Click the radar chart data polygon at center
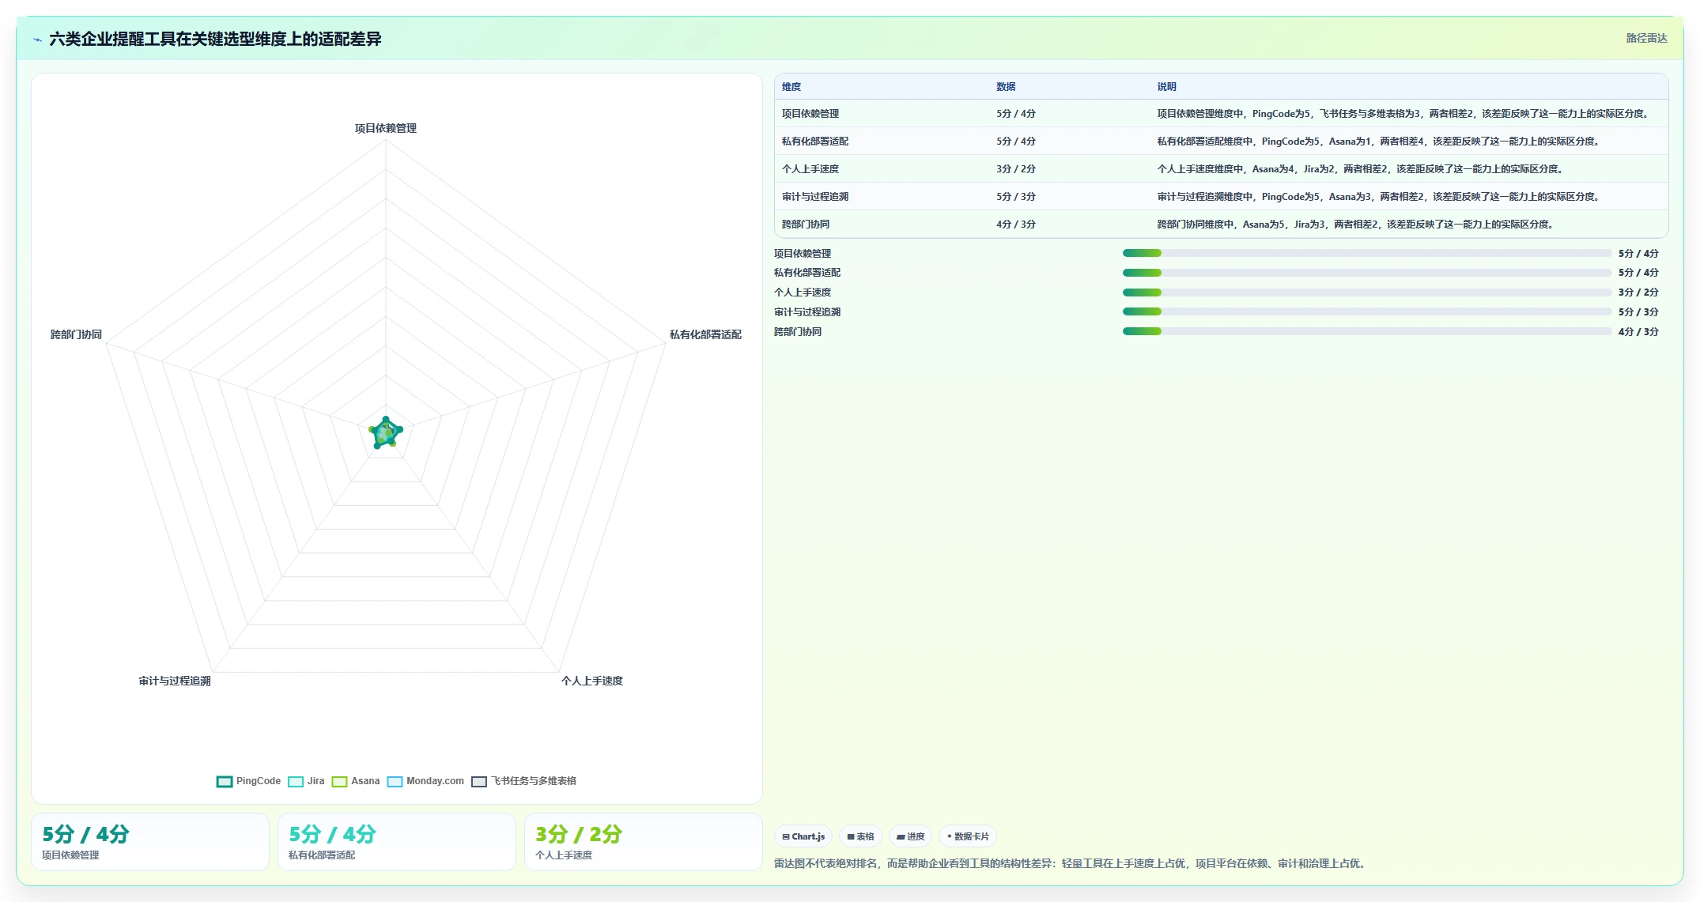Screen dimensions: 1700x902 [386, 433]
